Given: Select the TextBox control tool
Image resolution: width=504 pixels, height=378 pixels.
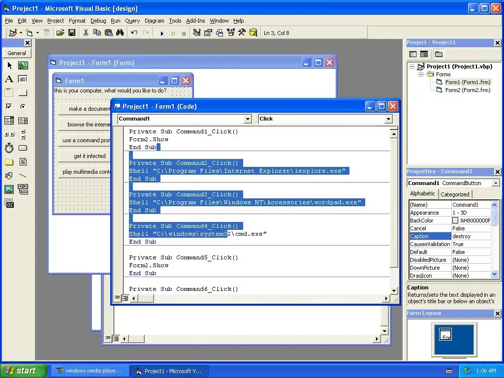Looking at the screenshot, I should [x=23, y=79].
